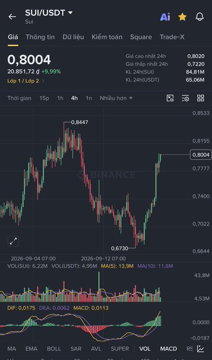This screenshot has height=360, width=212.
Task: Click the 0,6730 low price marker
Action: 120,248
